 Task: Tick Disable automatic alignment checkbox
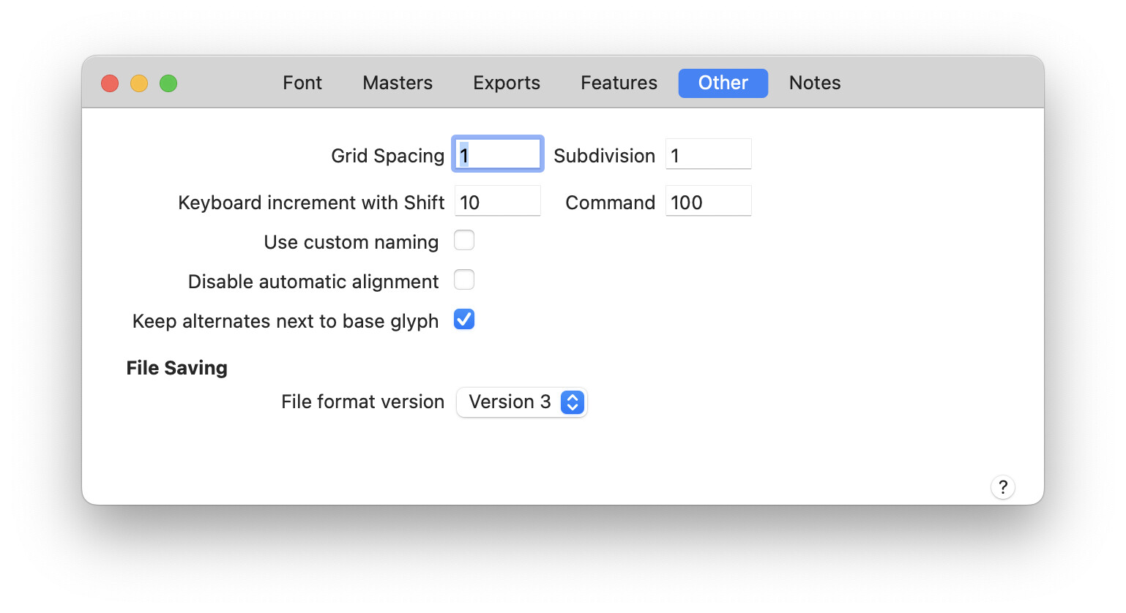pos(464,280)
